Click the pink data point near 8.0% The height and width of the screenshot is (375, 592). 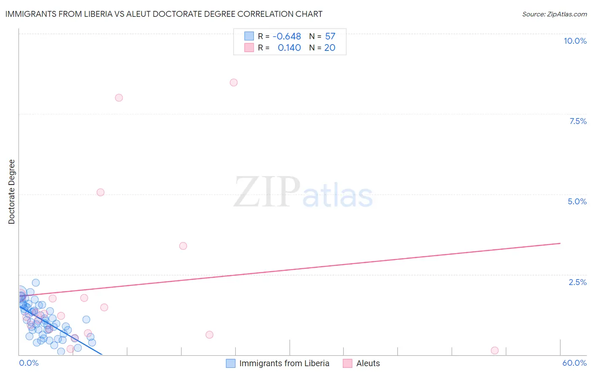tap(119, 98)
